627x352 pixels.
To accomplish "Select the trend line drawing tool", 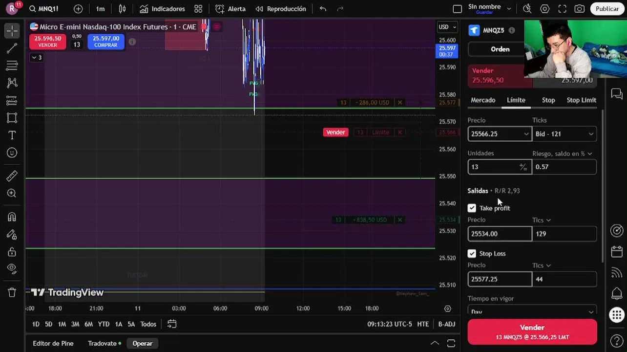I will pyautogui.click(x=12, y=48).
